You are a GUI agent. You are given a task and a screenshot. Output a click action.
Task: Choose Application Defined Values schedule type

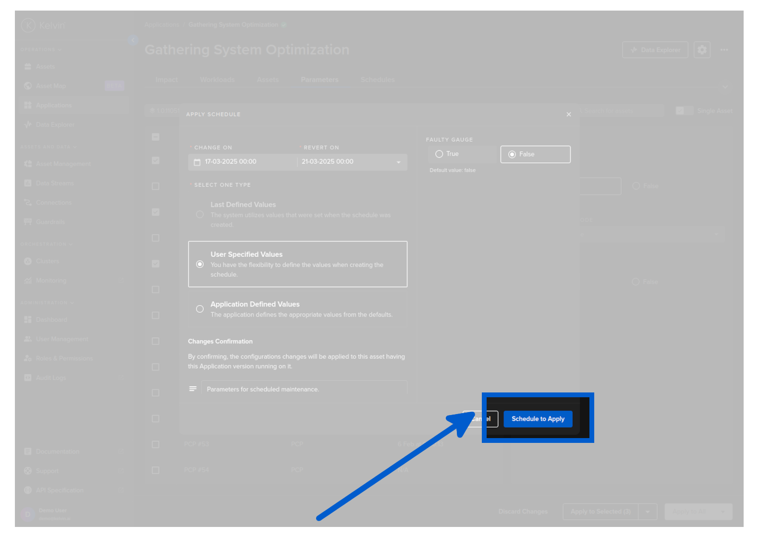(x=200, y=309)
